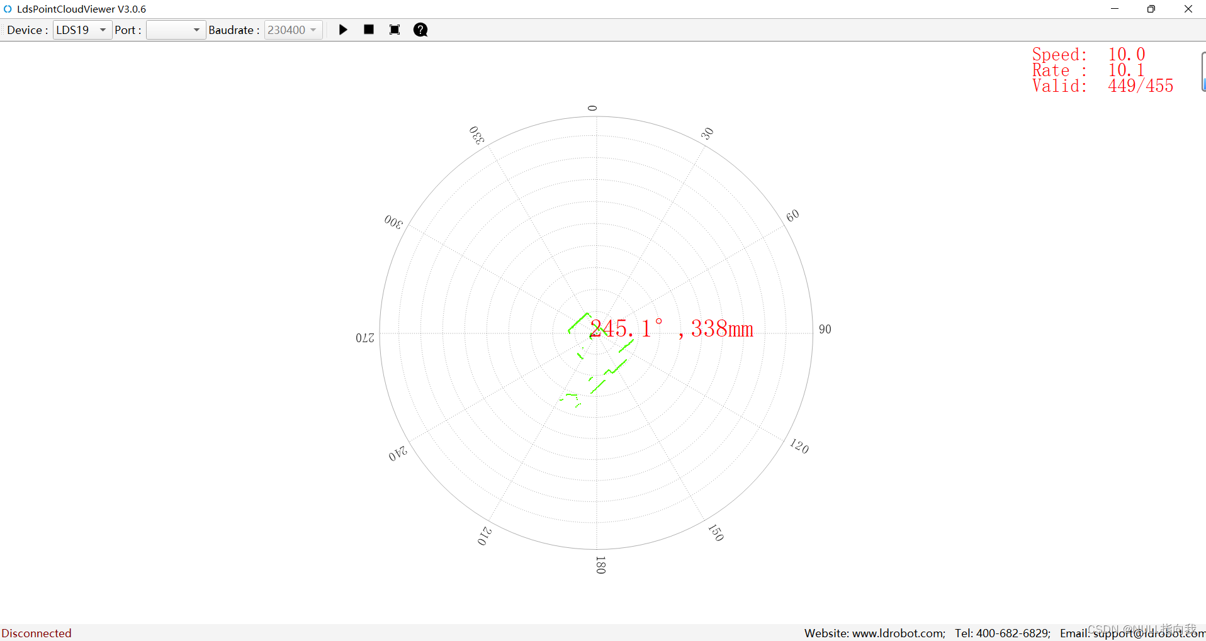This screenshot has width=1206, height=641.
Task: Click the Disconnected status text
Action: 37,633
